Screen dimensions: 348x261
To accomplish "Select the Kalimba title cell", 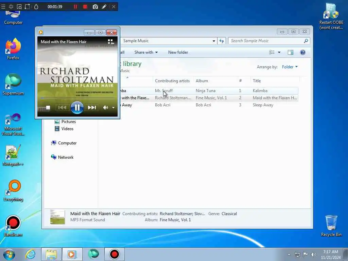I will coord(260,90).
